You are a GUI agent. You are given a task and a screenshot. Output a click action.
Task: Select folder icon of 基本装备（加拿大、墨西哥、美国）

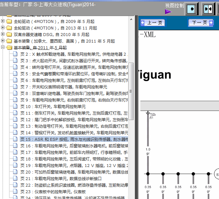9,41
